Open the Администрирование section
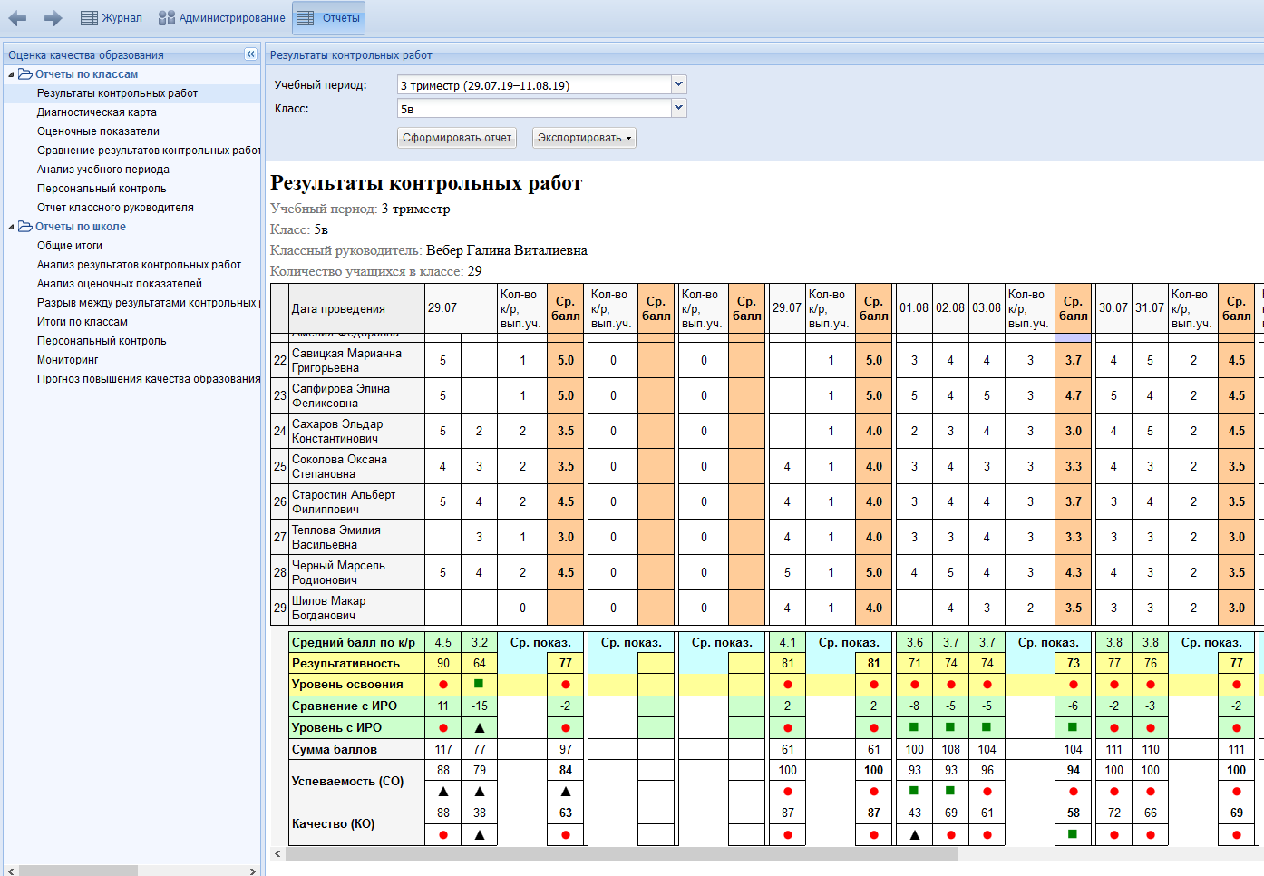This screenshot has height=876, width=1264. tap(221, 18)
